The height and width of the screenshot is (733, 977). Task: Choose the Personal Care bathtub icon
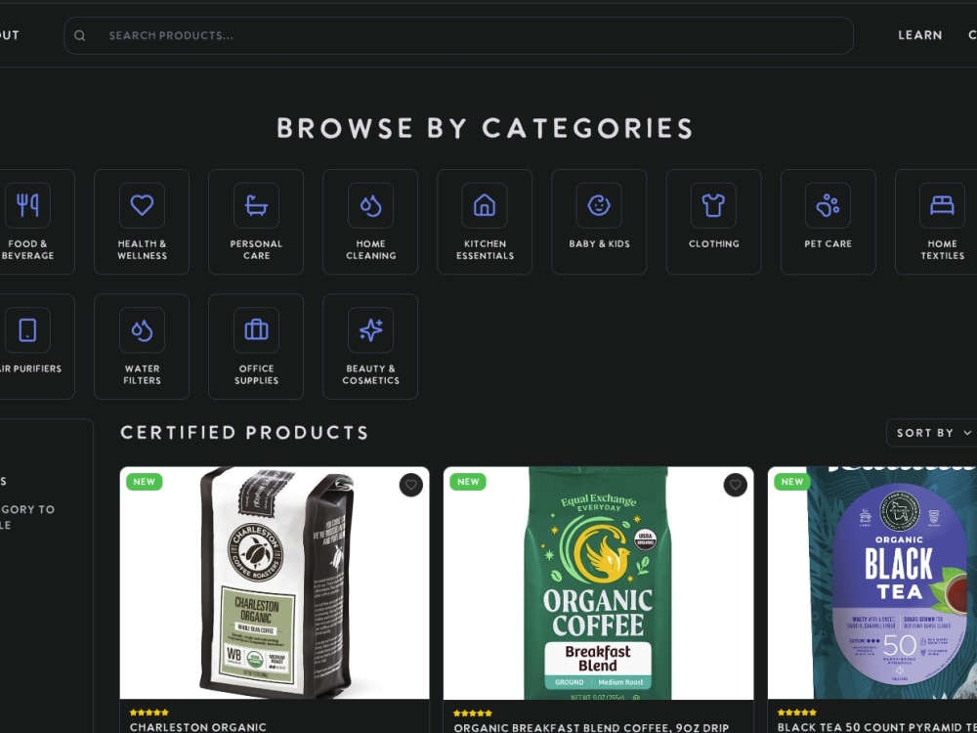click(x=256, y=205)
